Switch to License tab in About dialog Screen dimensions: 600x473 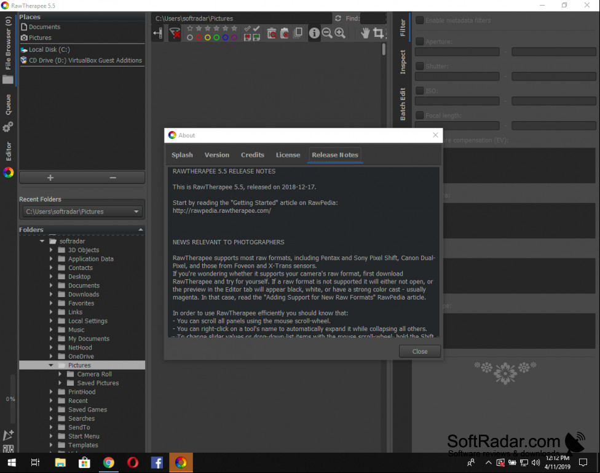tap(288, 155)
